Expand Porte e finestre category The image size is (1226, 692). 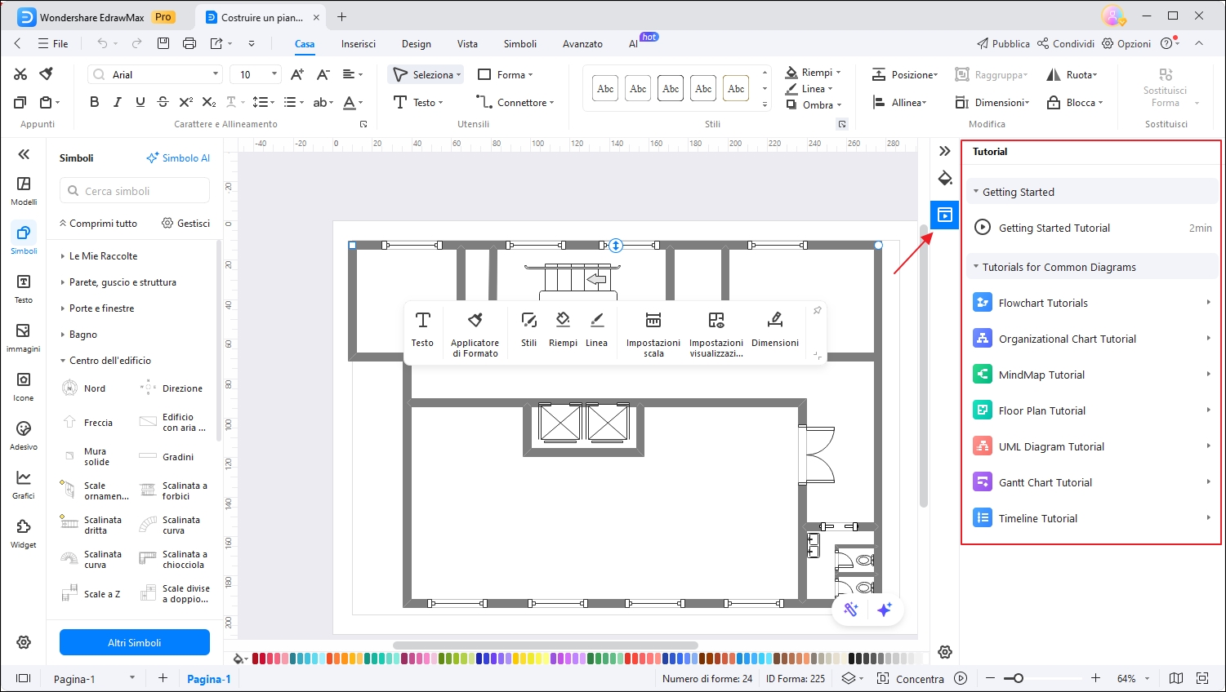pos(101,308)
